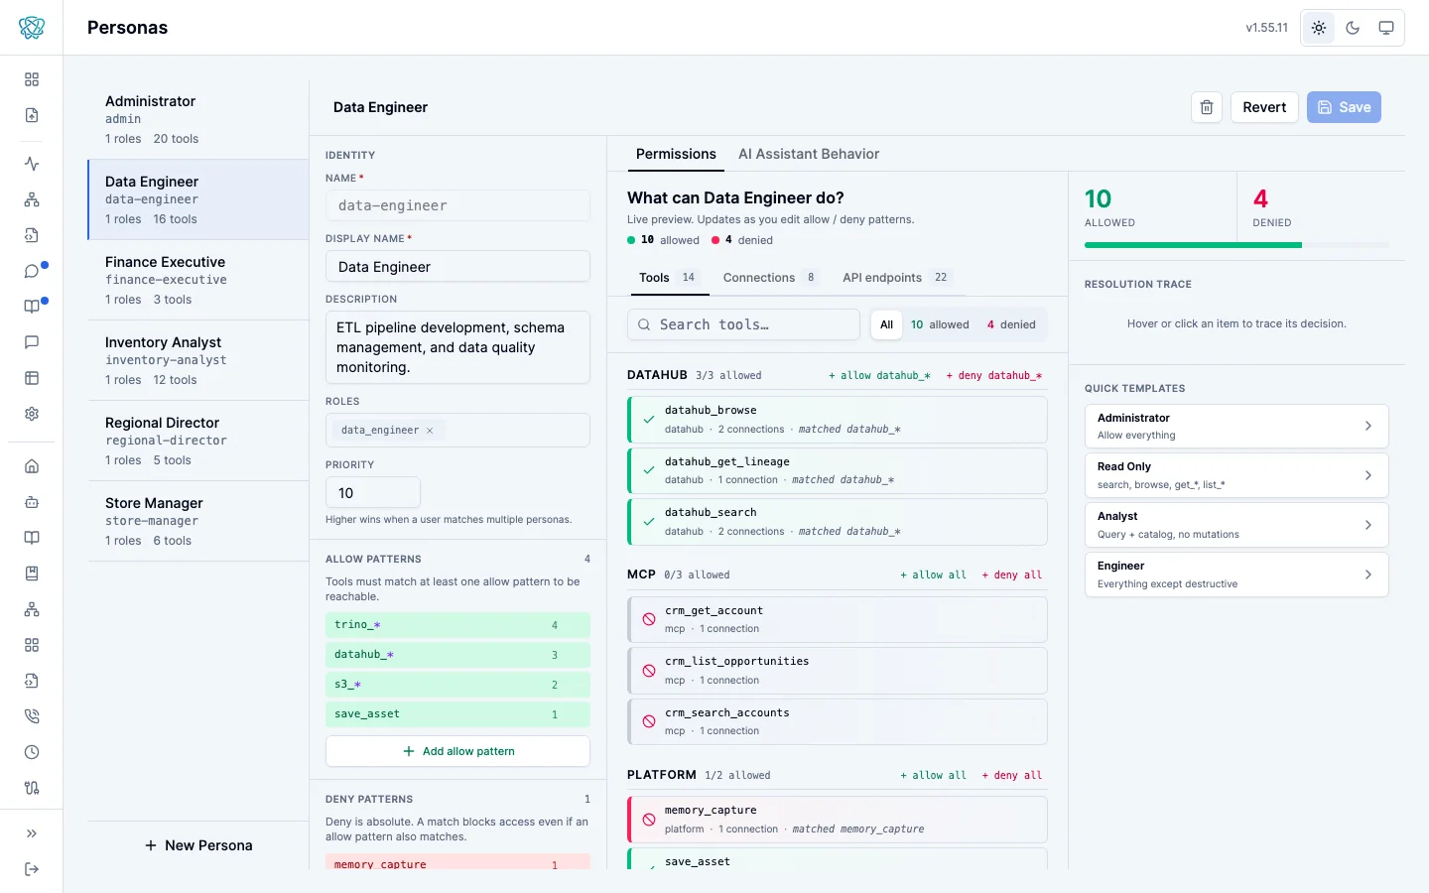Click '+ deny datahub_*' link

pos(993,375)
